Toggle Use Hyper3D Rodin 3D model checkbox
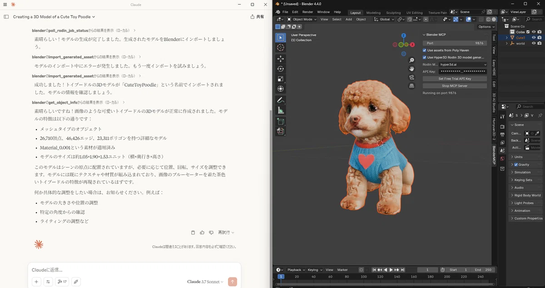Viewport: 545px width, 288px height. coord(425,58)
